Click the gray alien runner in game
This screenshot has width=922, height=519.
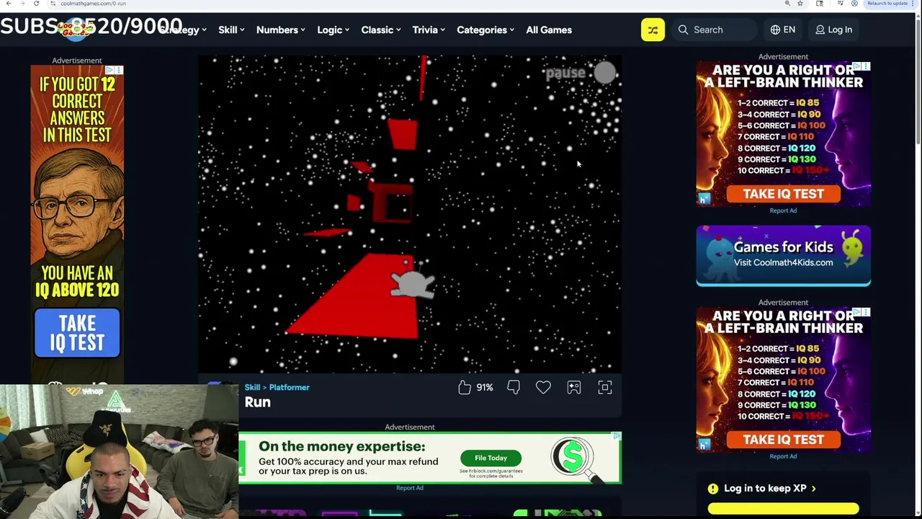[x=412, y=284]
